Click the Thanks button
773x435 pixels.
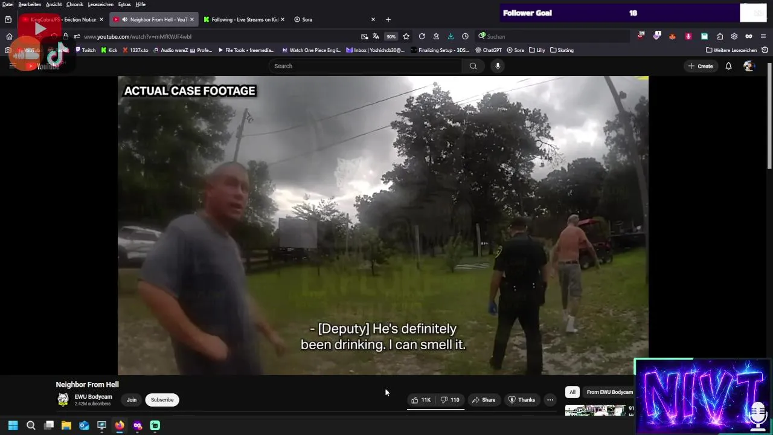click(x=522, y=400)
